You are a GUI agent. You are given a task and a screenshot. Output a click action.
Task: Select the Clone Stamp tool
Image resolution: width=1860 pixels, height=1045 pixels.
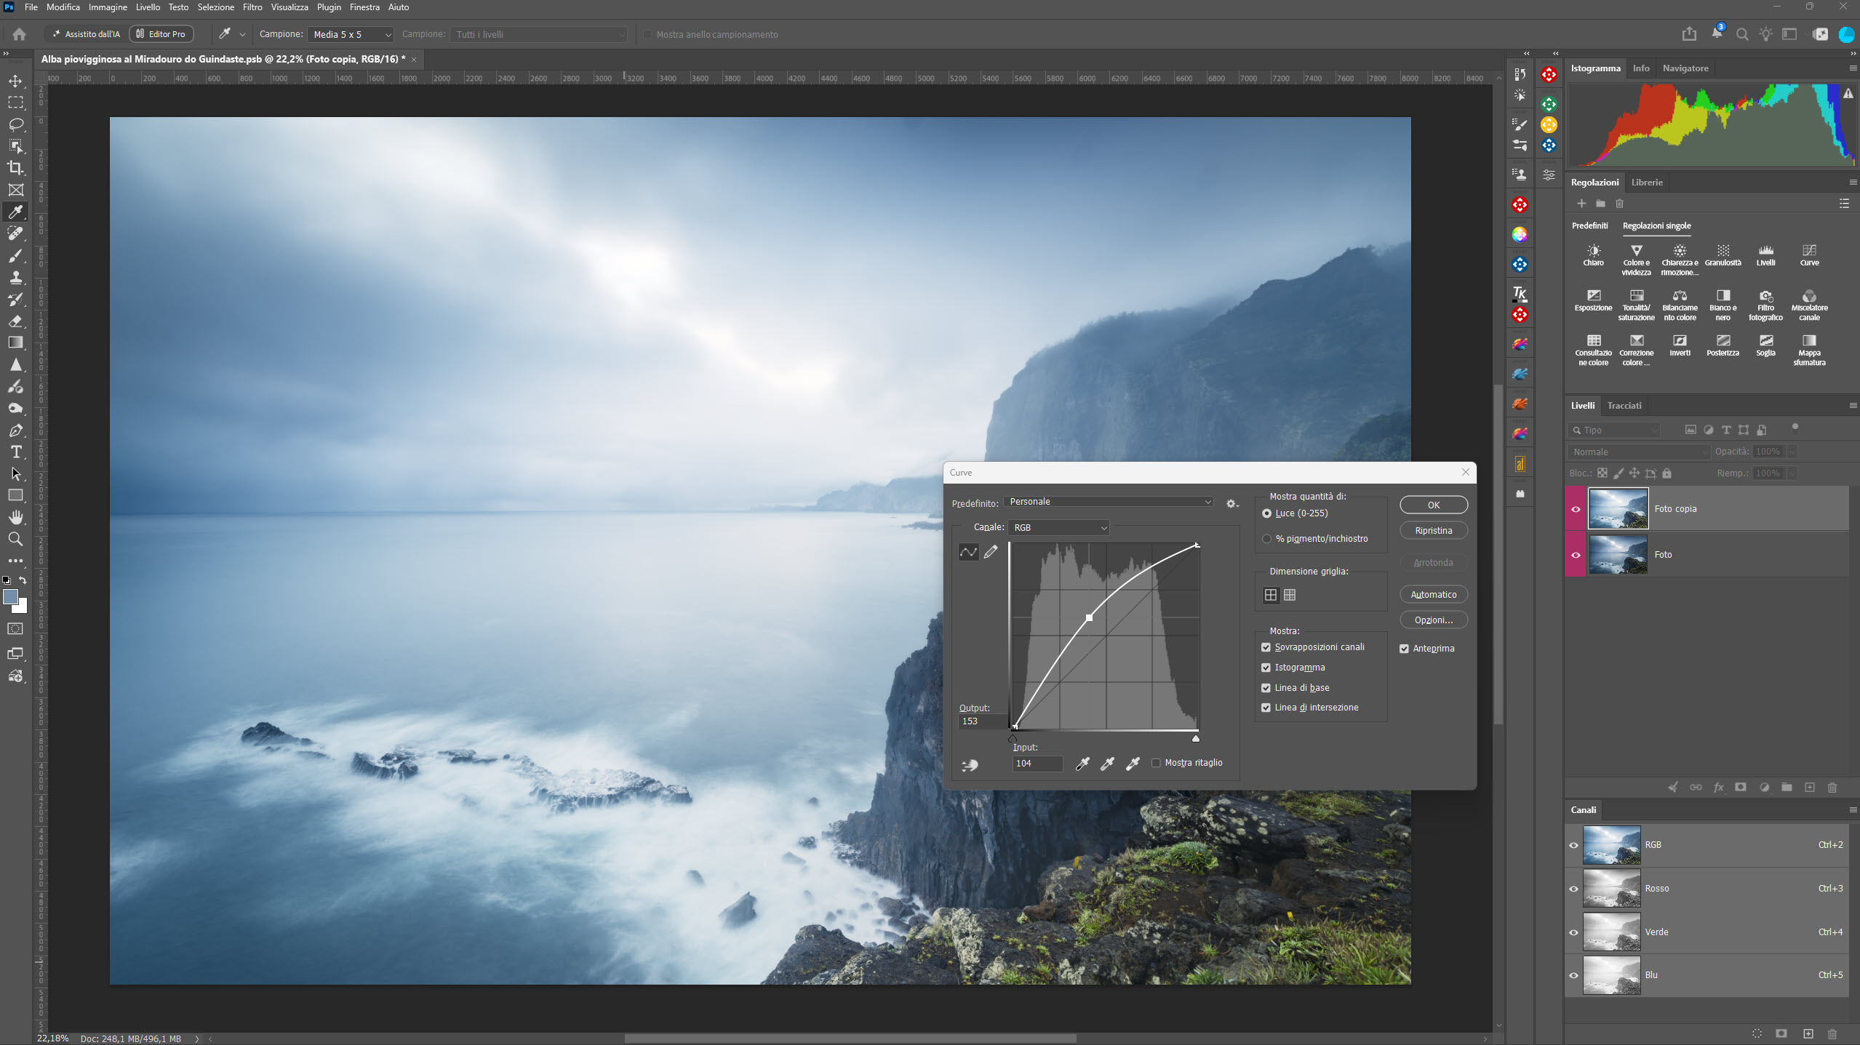click(15, 277)
